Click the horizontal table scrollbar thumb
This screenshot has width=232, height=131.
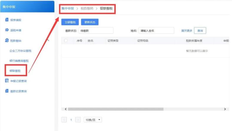115,109
